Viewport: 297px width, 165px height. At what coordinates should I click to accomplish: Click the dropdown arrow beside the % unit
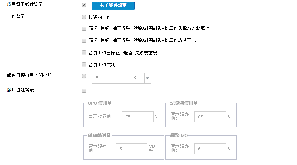(x=147, y=78)
